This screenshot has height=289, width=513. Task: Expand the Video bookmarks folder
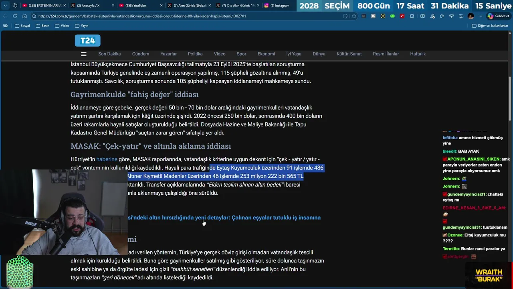point(62,26)
